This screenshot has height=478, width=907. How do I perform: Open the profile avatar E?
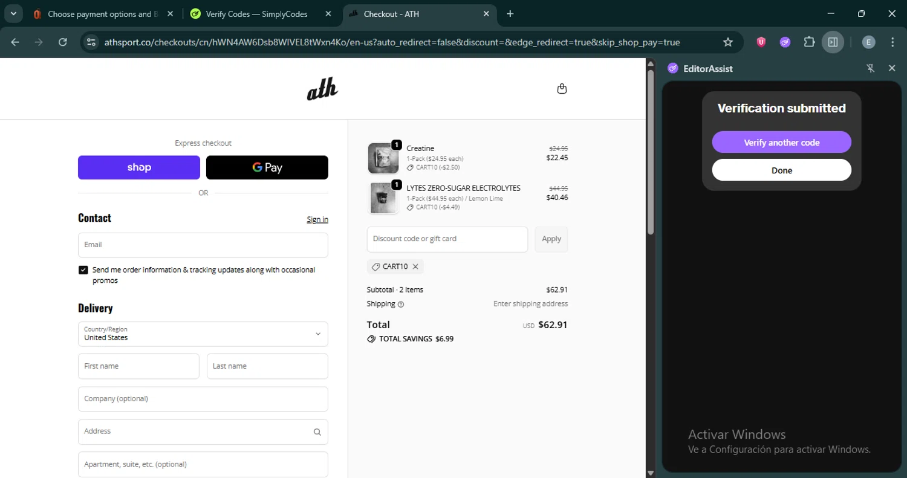point(868,42)
